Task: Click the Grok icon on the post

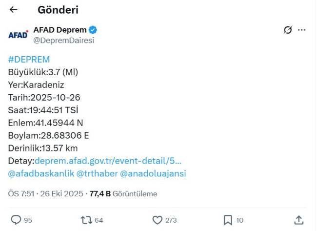Action: pyautogui.click(x=288, y=30)
